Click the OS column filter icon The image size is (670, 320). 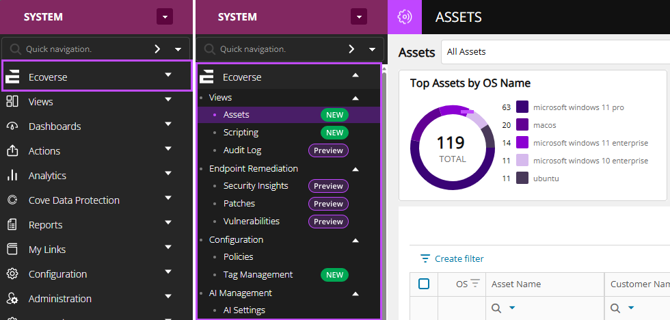[x=475, y=283]
